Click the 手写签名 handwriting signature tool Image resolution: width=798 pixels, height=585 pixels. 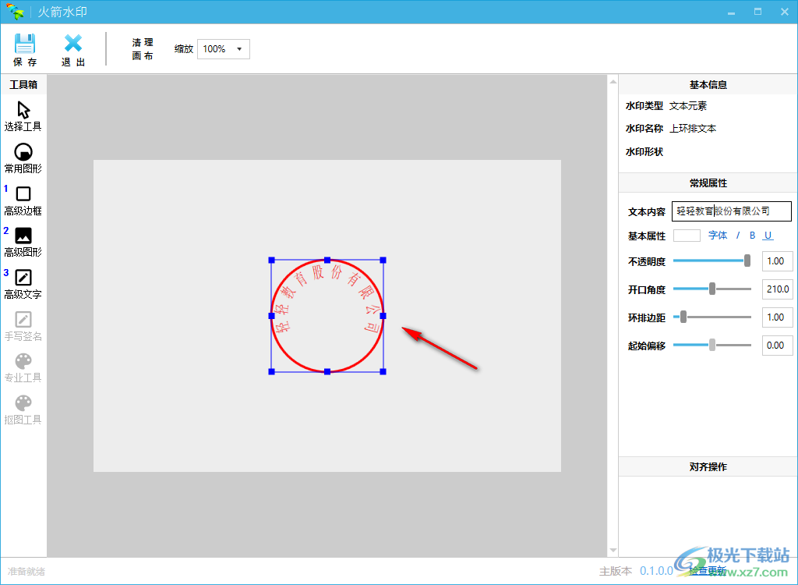click(23, 320)
